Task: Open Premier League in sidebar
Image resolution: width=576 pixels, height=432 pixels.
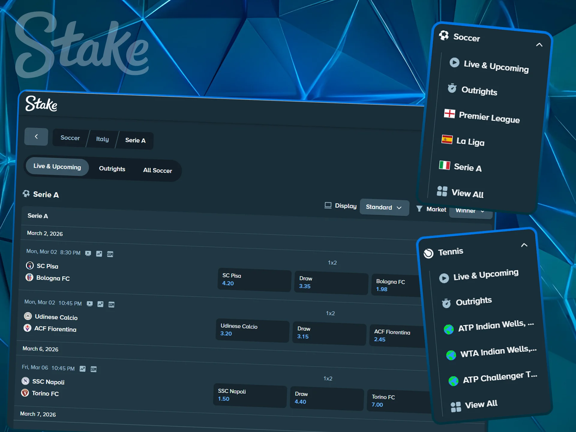Action: [482, 116]
